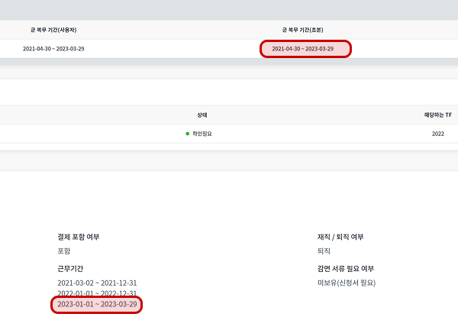The width and height of the screenshot is (458, 330).
Task: Select work period 2023-01-01 ~ 2023-03-29
Action: [x=97, y=304]
